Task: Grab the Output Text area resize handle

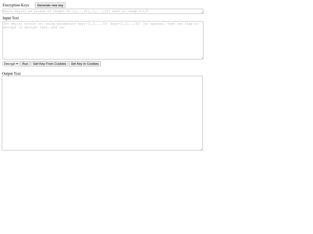Action: (x=201, y=149)
